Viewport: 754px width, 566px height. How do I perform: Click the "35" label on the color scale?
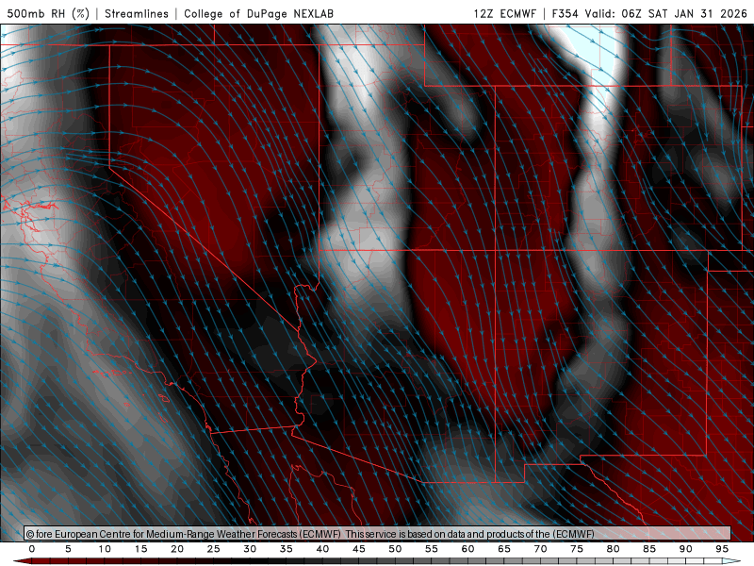tap(287, 549)
